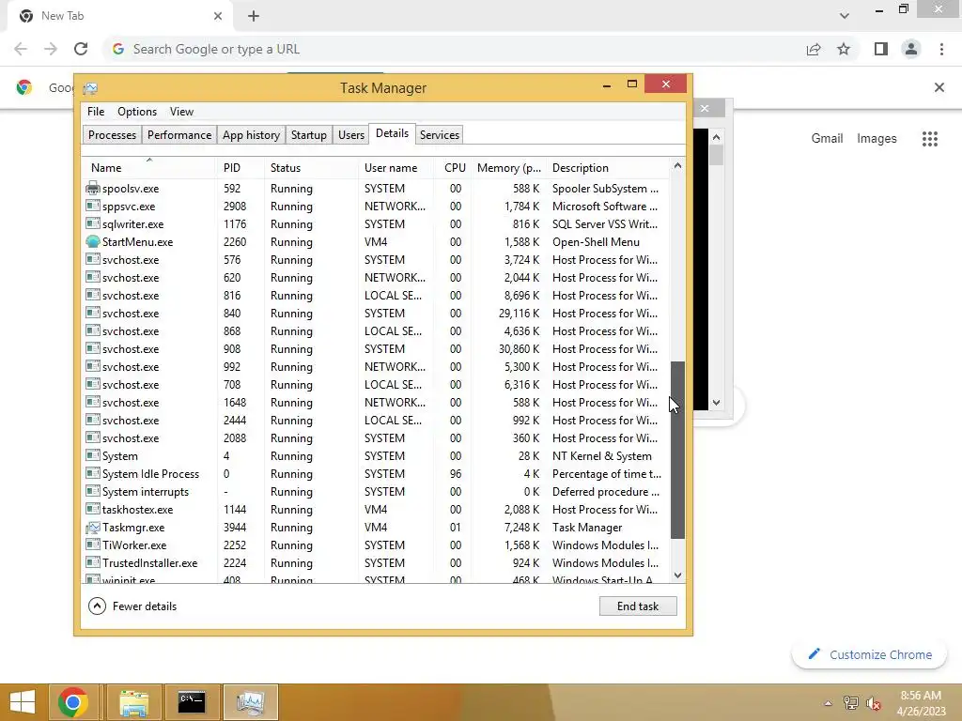Click scroll down arrow in process list
This screenshot has height=721, width=962.
coord(677,575)
